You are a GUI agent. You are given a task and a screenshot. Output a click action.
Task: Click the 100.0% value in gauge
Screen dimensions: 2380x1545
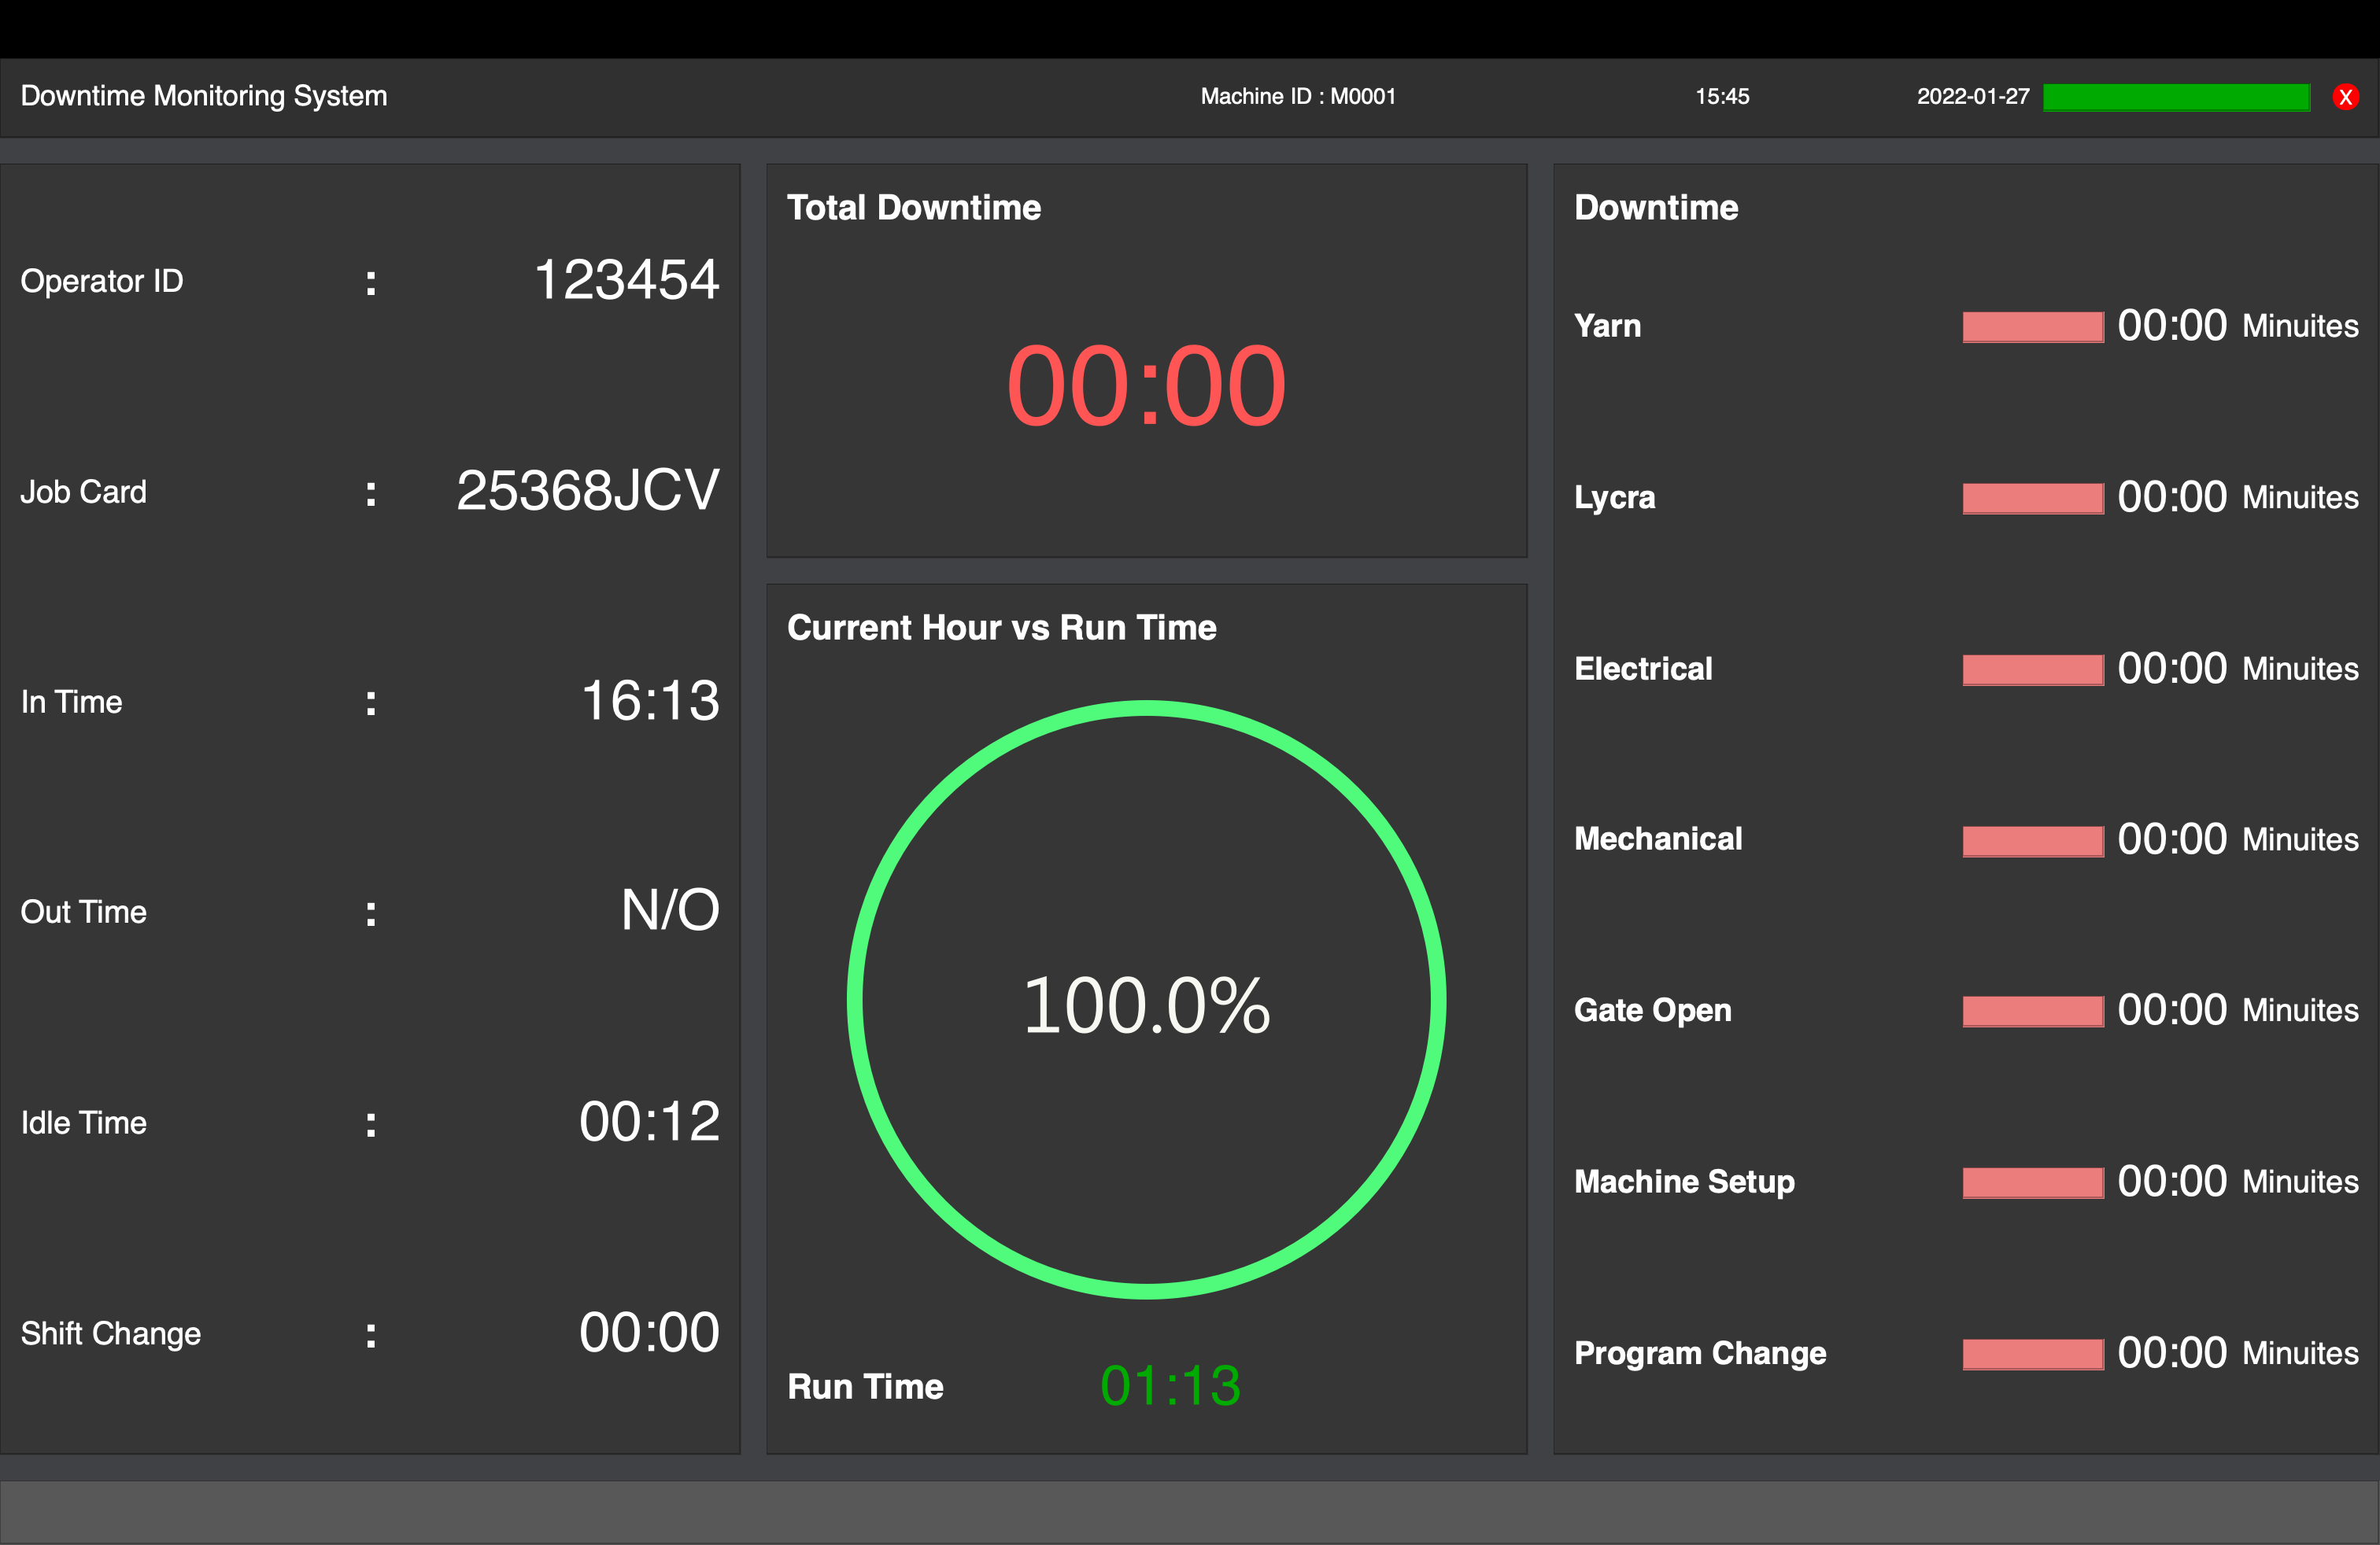(x=1146, y=1005)
